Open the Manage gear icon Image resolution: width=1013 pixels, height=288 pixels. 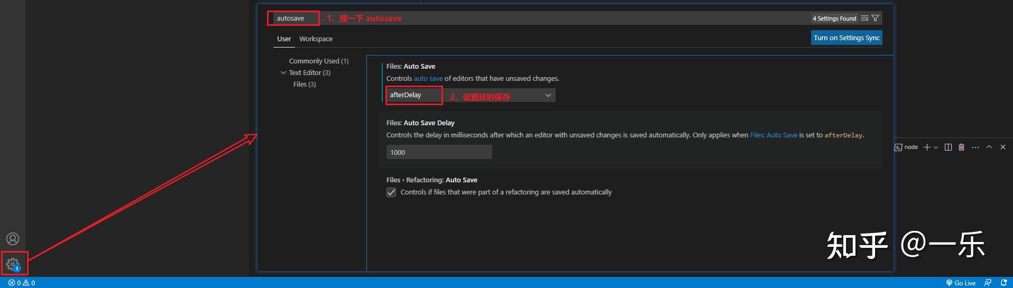[x=13, y=263]
